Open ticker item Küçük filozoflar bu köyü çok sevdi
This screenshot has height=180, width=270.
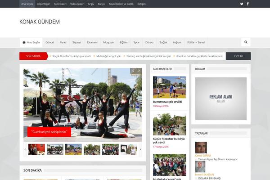coord(72,56)
